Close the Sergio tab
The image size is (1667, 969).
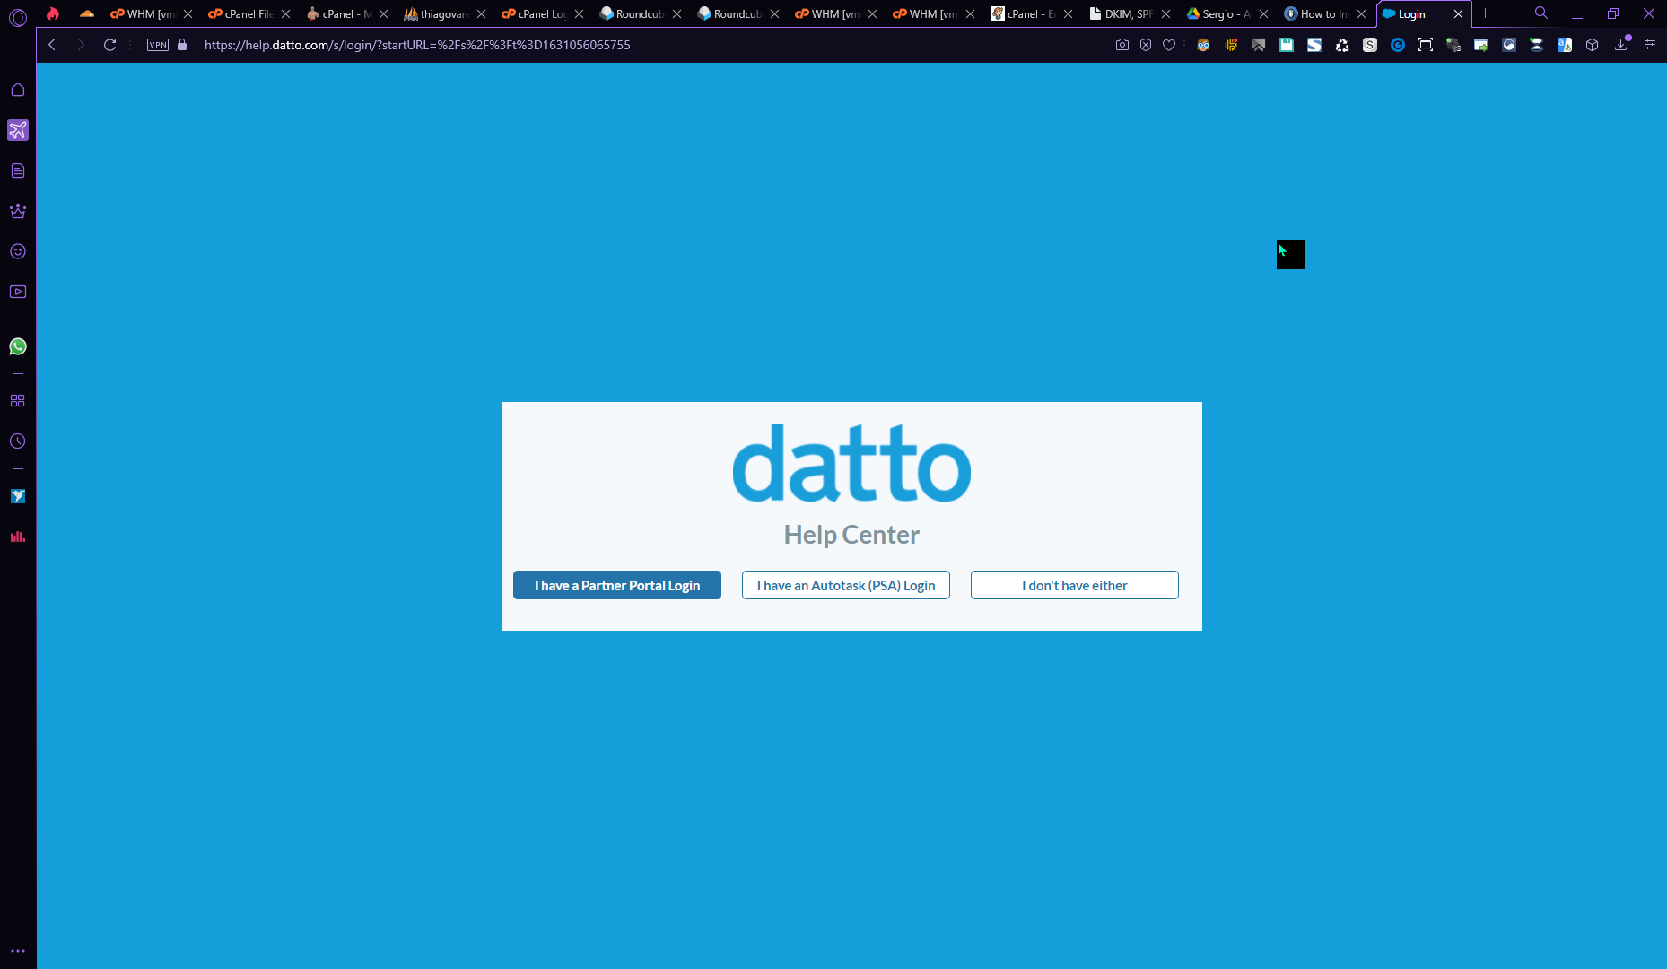(x=1263, y=14)
